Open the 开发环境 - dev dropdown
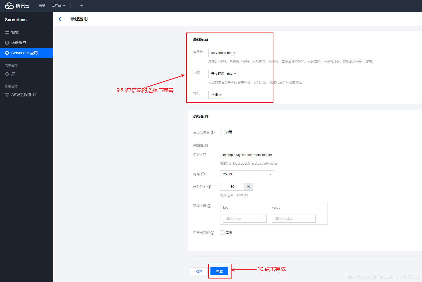 (223, 74)
